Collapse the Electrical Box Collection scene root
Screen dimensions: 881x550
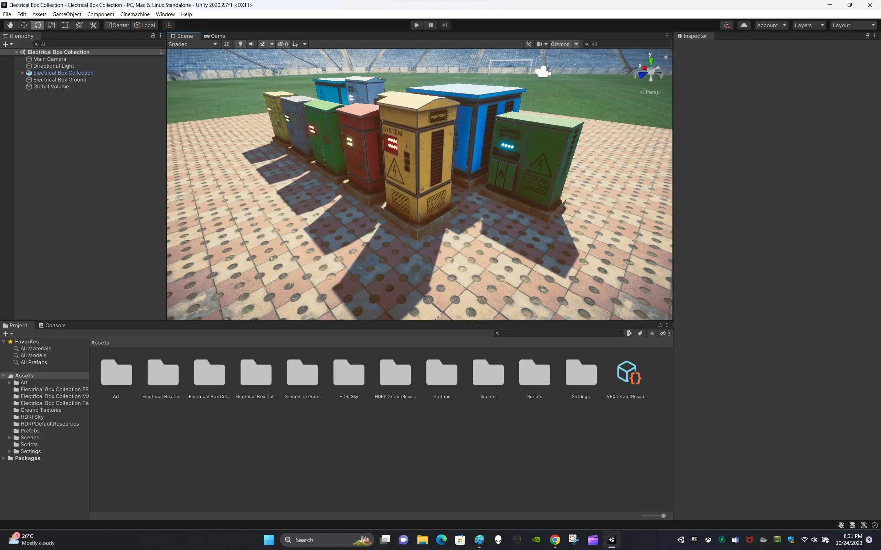(17, 52)
